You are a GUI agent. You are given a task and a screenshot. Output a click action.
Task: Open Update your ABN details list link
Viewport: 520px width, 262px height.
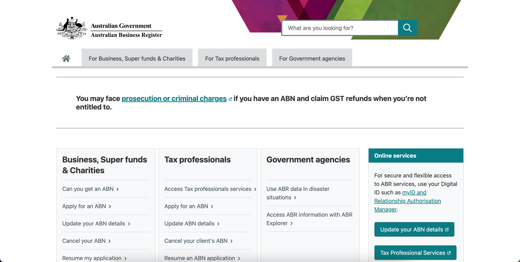94,224
